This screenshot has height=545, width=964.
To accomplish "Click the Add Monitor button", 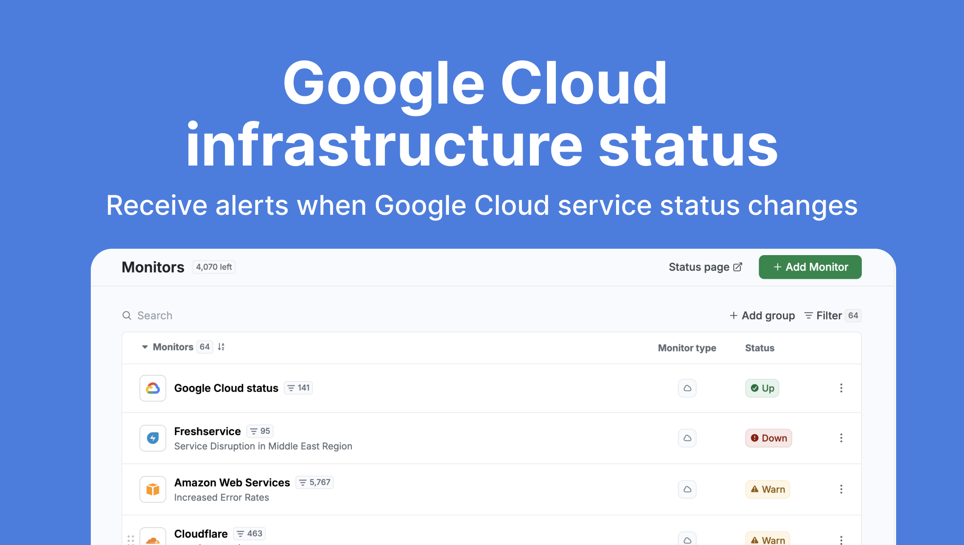I will point(810,267).
